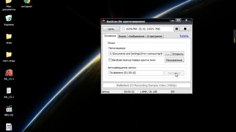
Task: Click the red Bandicam record logo icon
Action: [x=103, y=22]
